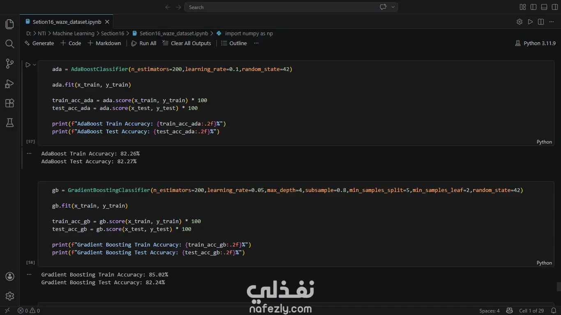Open the Extensions view
Image resolution: width=561 pixels, height=315 pixels.
pos(9,103)
